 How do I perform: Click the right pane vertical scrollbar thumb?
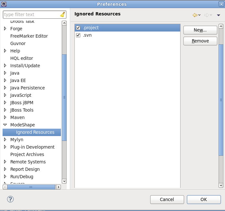point(221,100)
